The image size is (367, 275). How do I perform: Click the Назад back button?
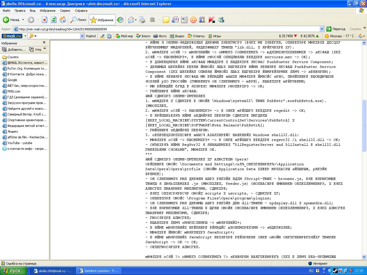[x=11, y=20]
